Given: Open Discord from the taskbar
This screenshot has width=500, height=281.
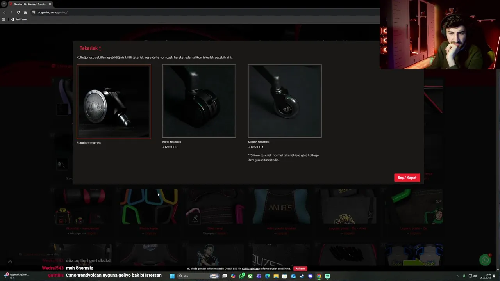Looking at the screenshot, I should tap(310, 276).
